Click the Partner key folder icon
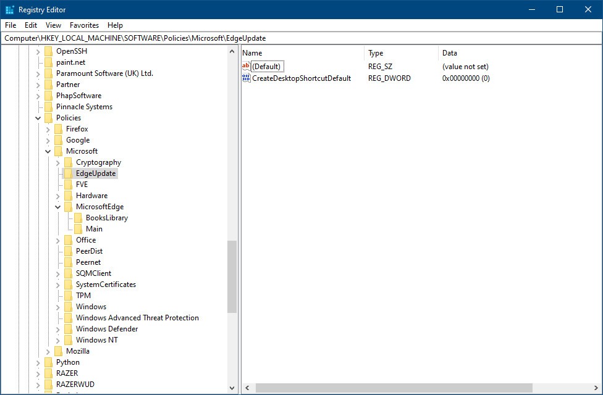 coord(48,85)
